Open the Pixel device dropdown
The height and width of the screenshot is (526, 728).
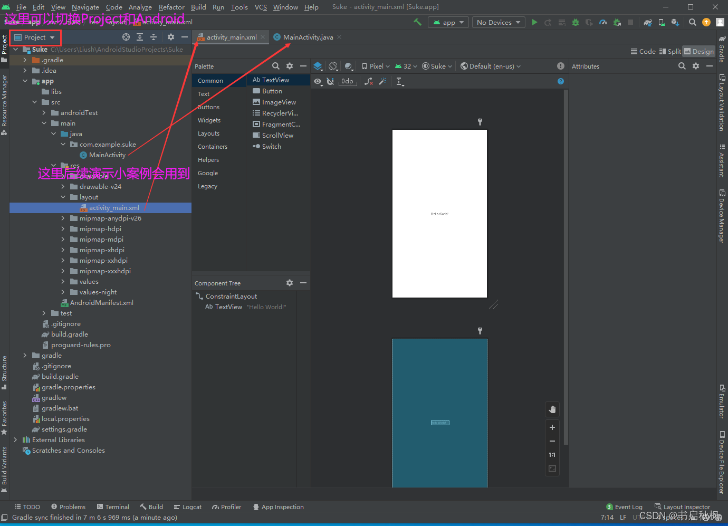tap(376, 66)
